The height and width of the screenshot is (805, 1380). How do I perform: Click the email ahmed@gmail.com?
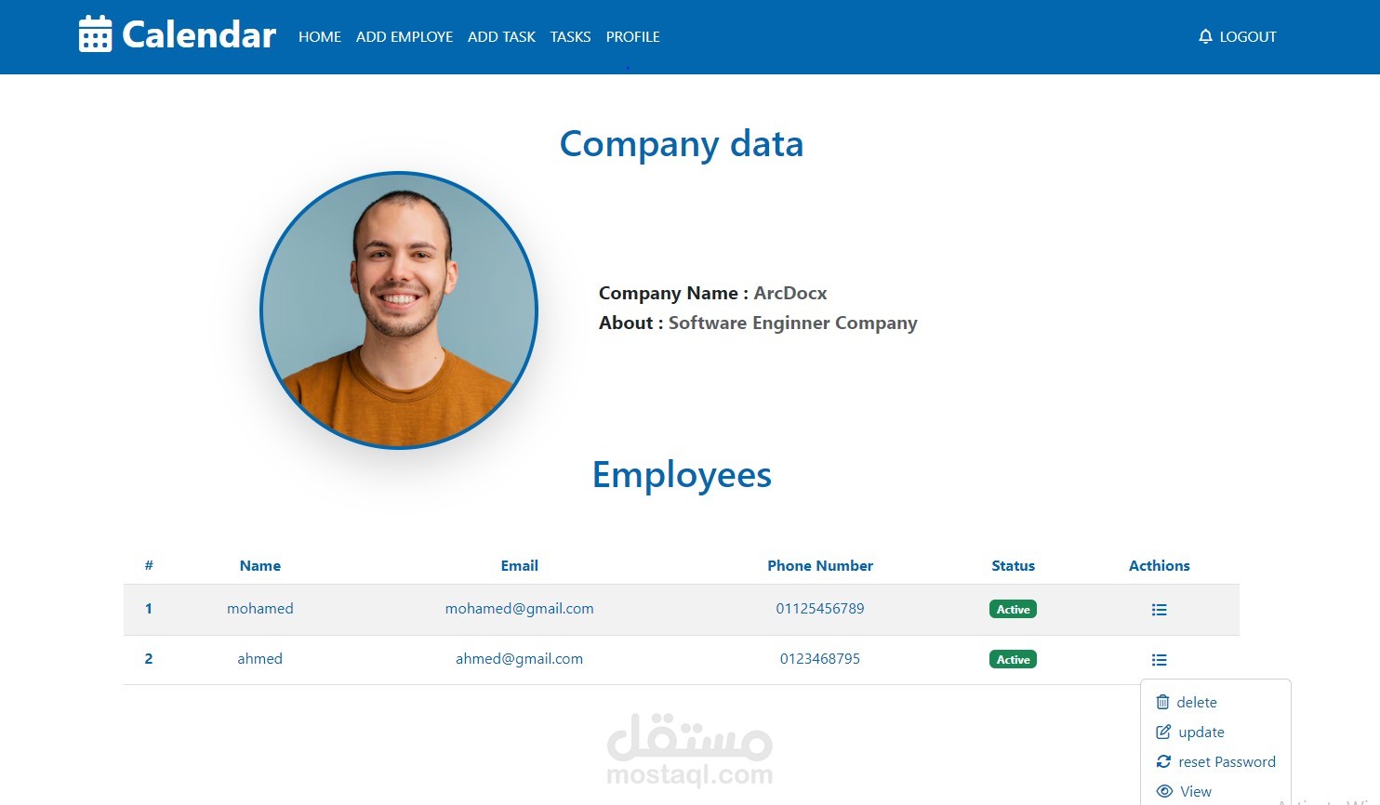point(519,659)
